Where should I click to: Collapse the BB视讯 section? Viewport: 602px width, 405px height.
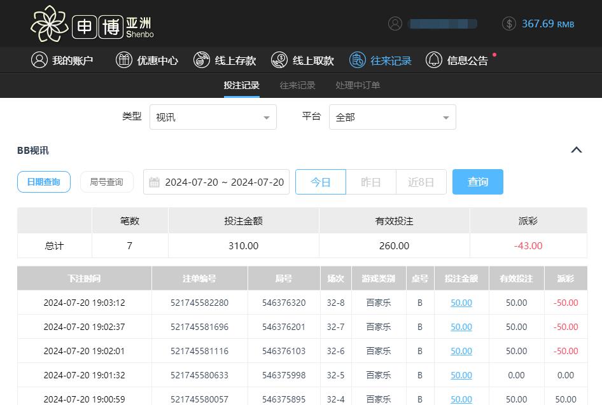[576, 150]
